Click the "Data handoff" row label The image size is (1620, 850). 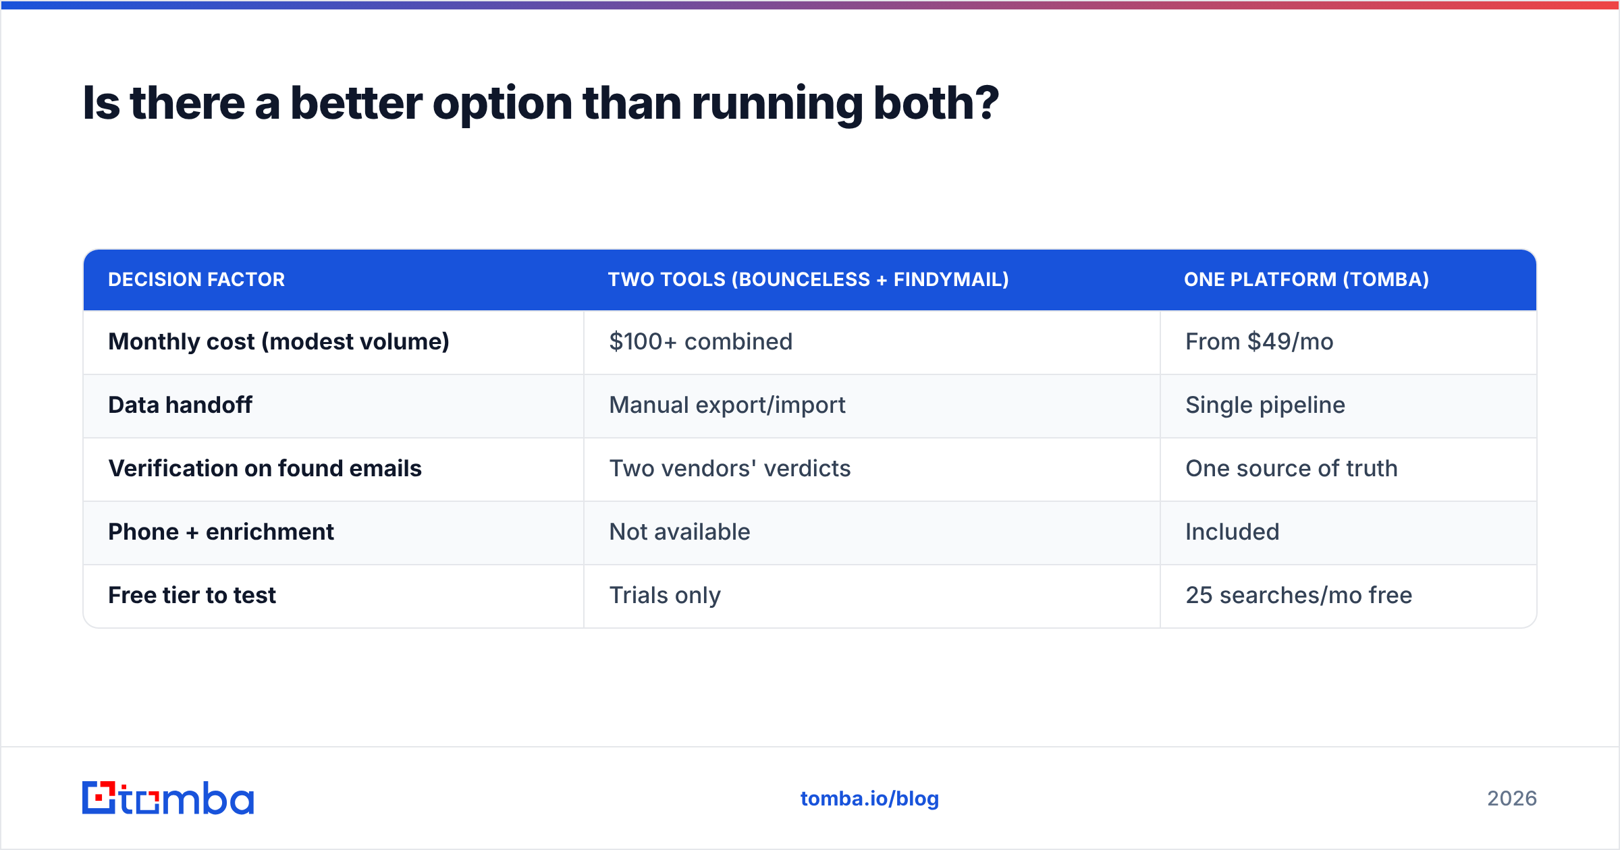click(180, 405)
